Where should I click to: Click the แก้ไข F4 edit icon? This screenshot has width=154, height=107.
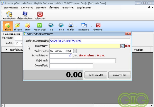pyautogui.click(x=17, y=25)
